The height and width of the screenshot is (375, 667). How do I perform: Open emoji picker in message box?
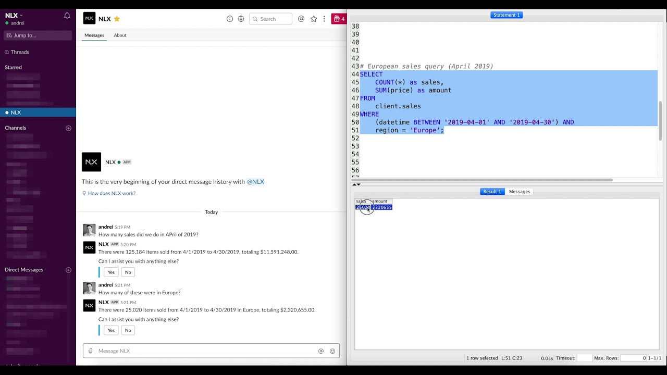click(332, 351)
